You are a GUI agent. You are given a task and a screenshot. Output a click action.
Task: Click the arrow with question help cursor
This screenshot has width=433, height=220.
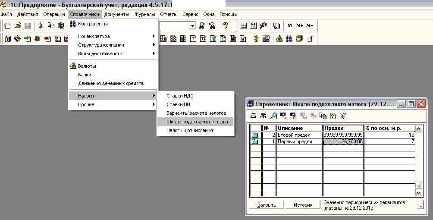point(343,116)
